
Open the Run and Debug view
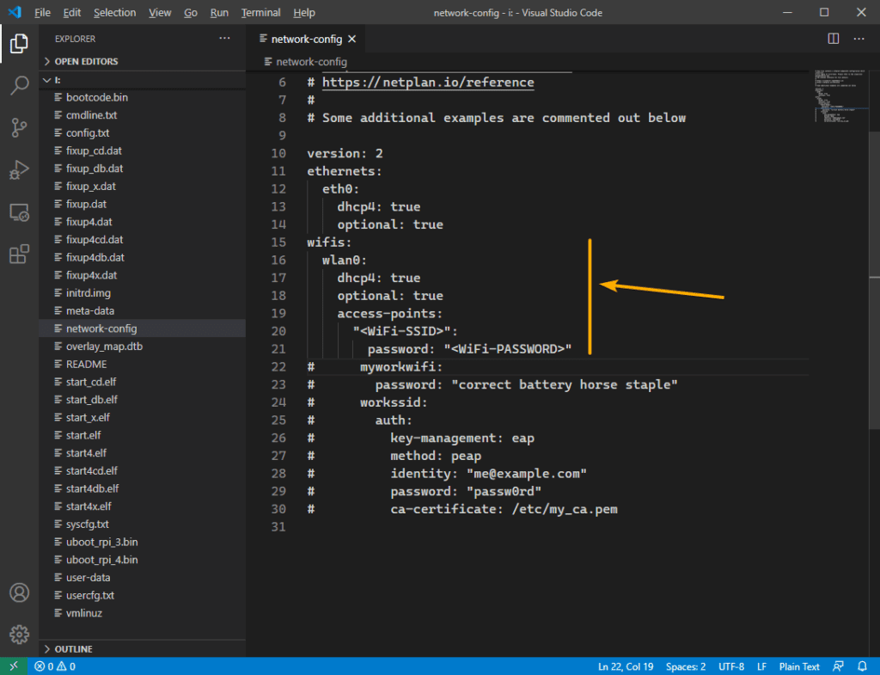coord(19,169)
